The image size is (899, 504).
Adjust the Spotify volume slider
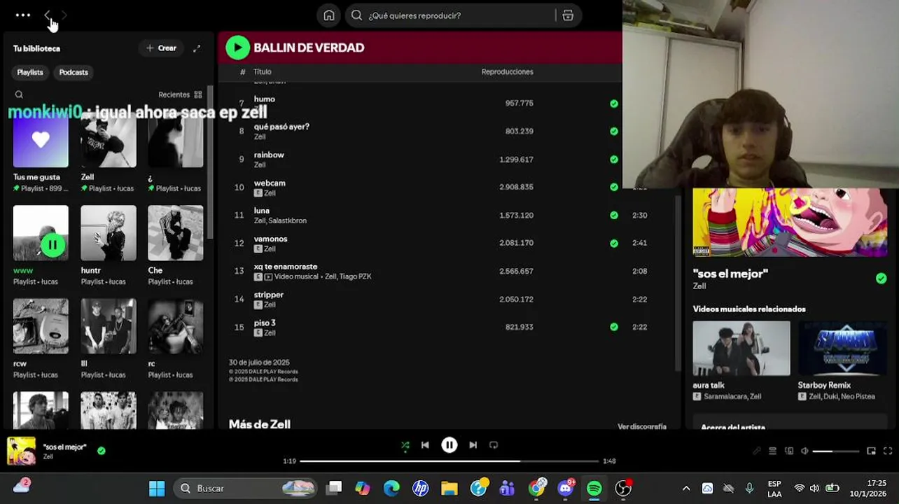[835, 451]
